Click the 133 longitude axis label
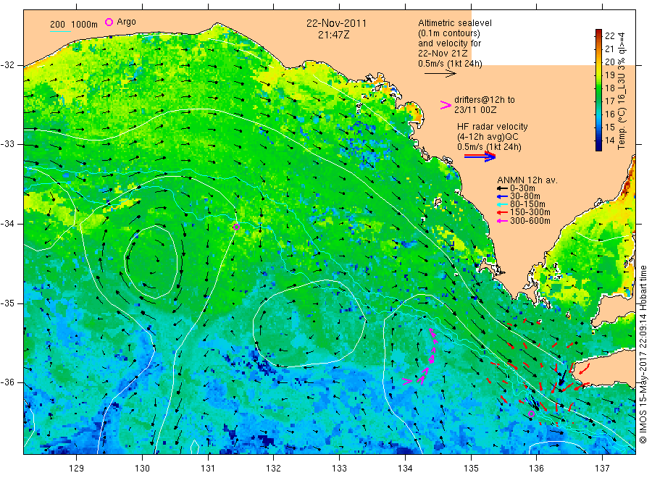652x478 pixels. [339, 469]
